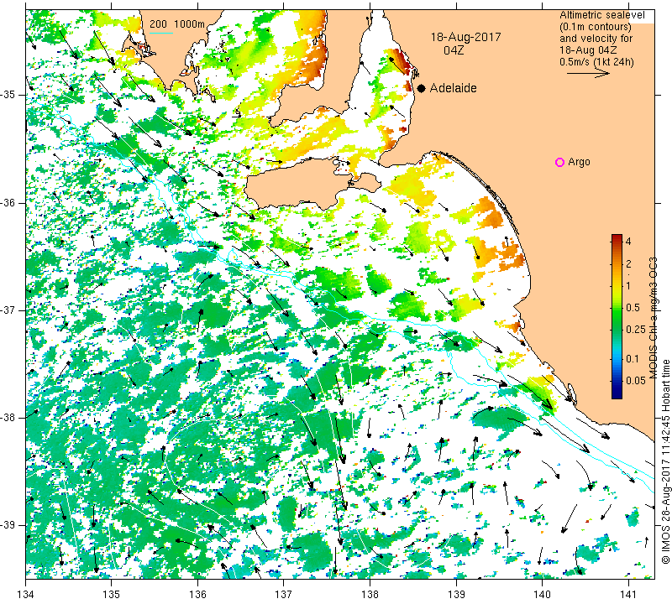672x604 pixels.
Task: Click the cyan depth contour legend line
Action: (161, 33)
